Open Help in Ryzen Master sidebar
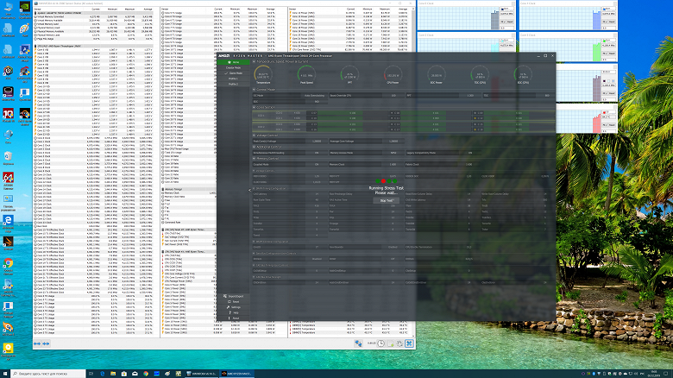 click(234, 312)
